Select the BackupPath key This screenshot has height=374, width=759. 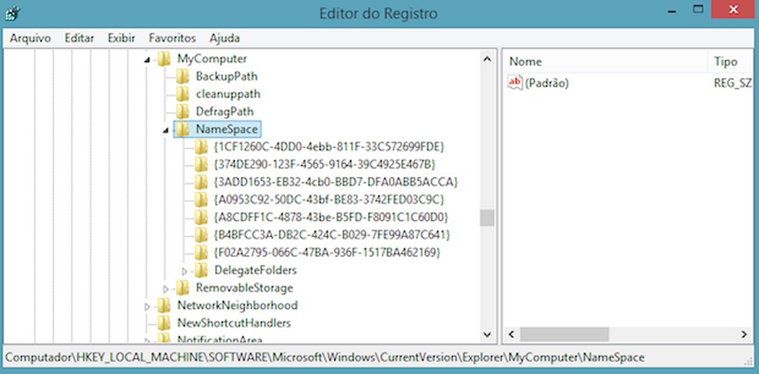pos(227,76)
